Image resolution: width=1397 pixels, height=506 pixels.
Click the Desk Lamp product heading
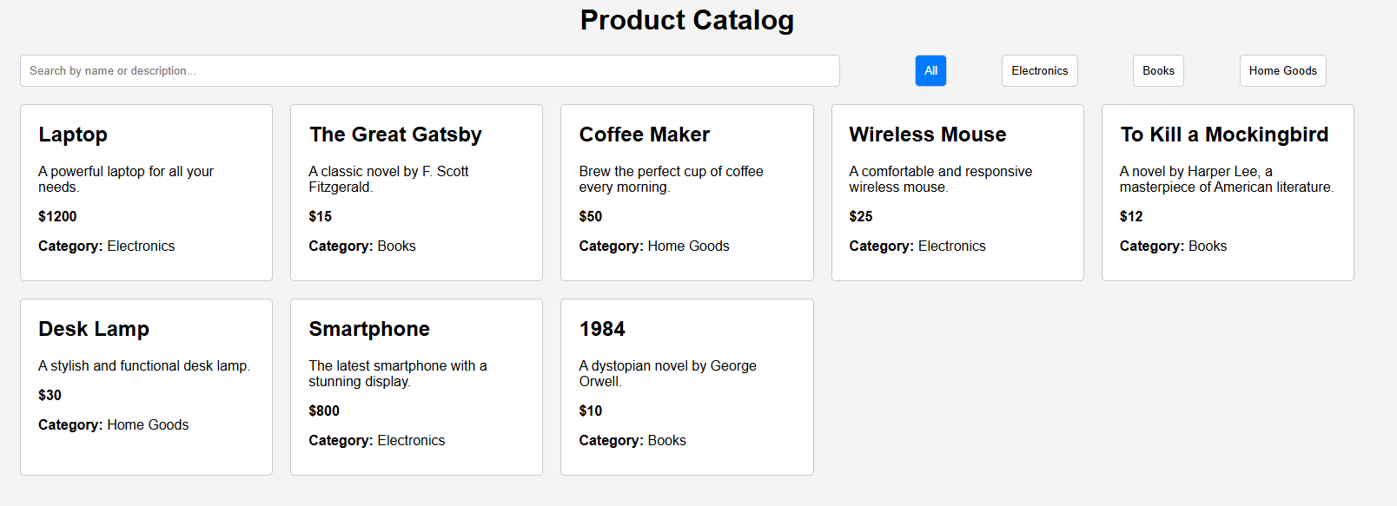(94, 329)
